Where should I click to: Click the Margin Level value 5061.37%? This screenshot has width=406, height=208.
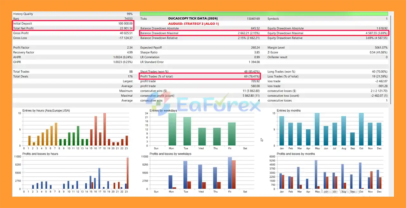(381, 48)
